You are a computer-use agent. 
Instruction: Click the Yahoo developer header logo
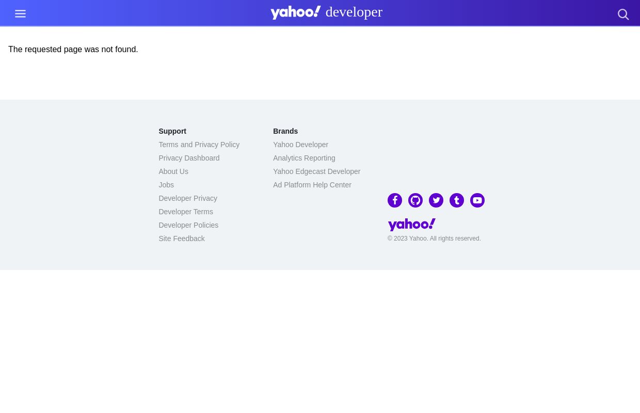326,12
